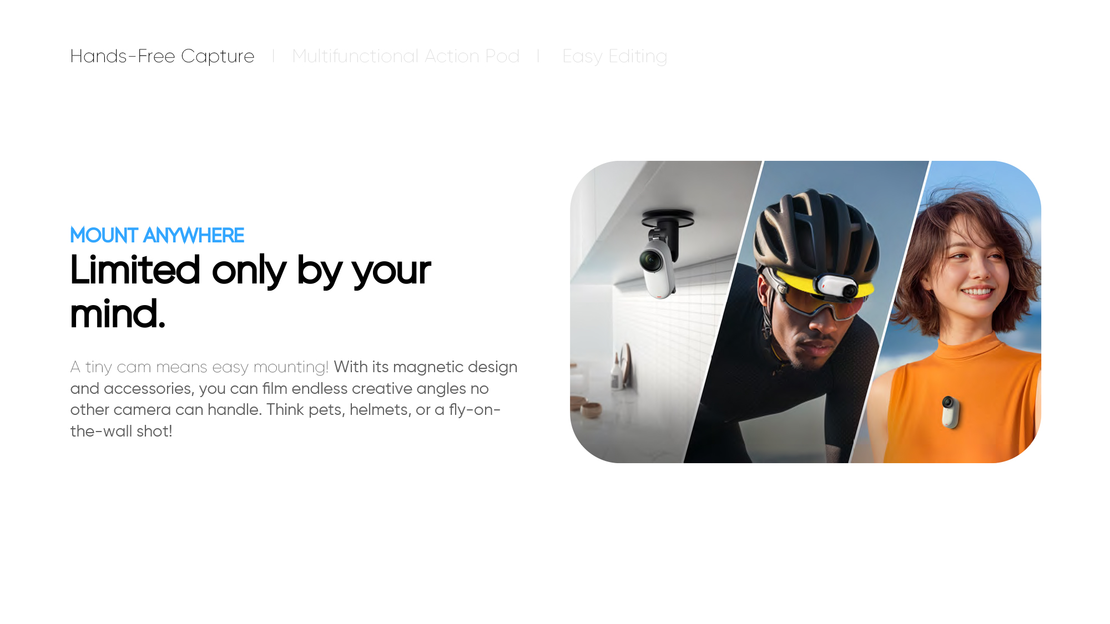Viewport: 1110px width, 624px height.
Task: Click the black ceiling mount base
Action: (x=668, y=219)
